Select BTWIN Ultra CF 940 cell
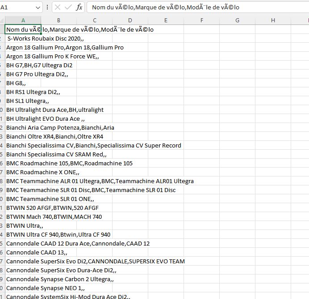This screenshot has width=309, height=299. pyautogui.click(x=23, y=234)
